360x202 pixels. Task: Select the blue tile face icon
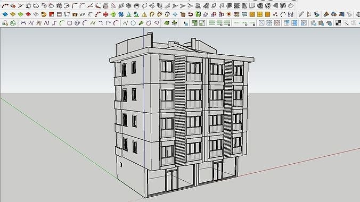(5, 14)
